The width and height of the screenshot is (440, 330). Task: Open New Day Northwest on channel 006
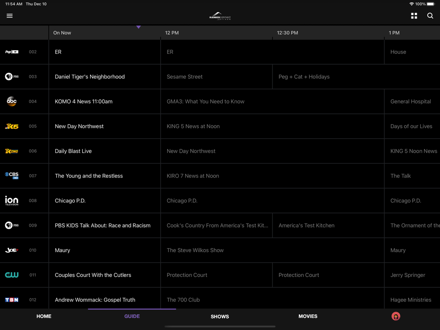(272, 151)
